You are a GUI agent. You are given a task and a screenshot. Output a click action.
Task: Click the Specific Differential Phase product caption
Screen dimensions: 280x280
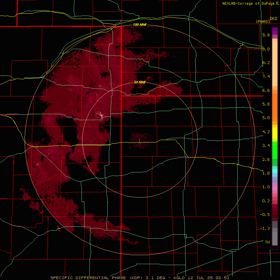(x=140, y=278)
